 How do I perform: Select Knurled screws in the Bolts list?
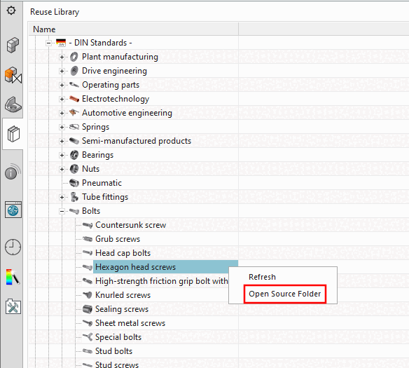tap(123, 295)
